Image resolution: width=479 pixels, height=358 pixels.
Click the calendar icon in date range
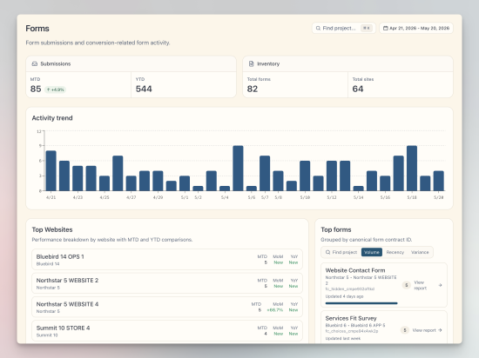(386, 28)
